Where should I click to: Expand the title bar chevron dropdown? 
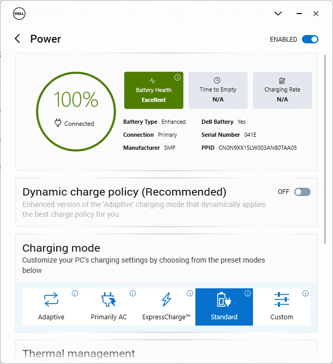tap(278, 14)
